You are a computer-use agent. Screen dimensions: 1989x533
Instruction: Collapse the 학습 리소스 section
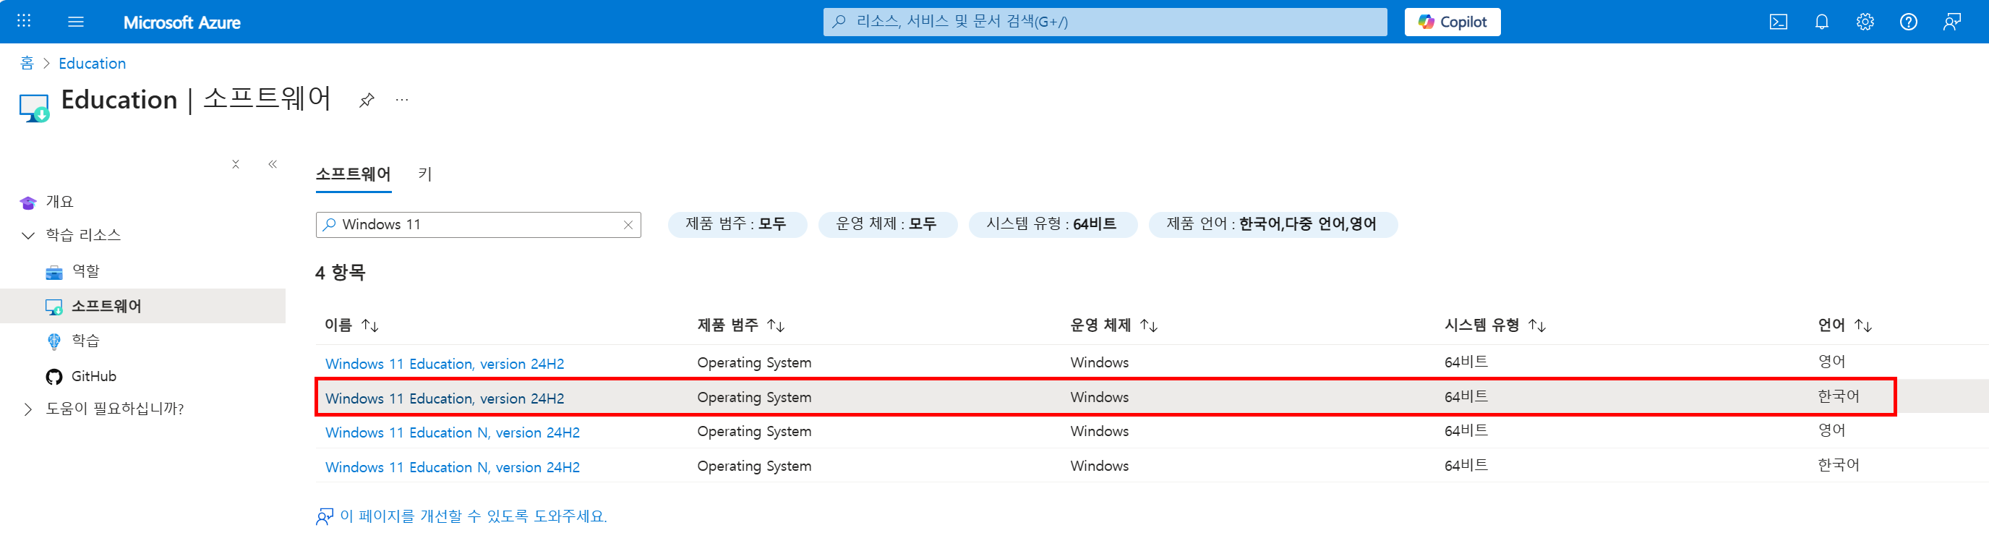click(x=27, y=235)
